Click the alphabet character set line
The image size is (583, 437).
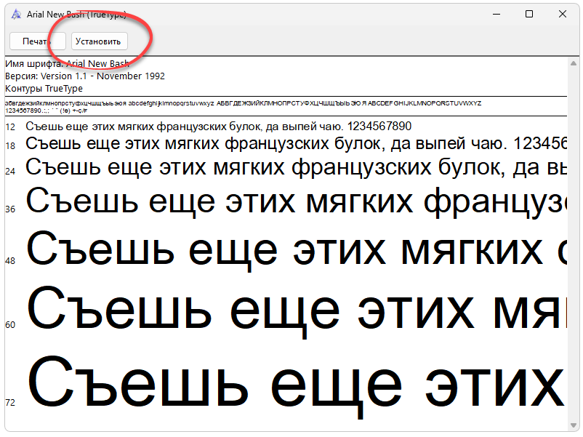244,103
